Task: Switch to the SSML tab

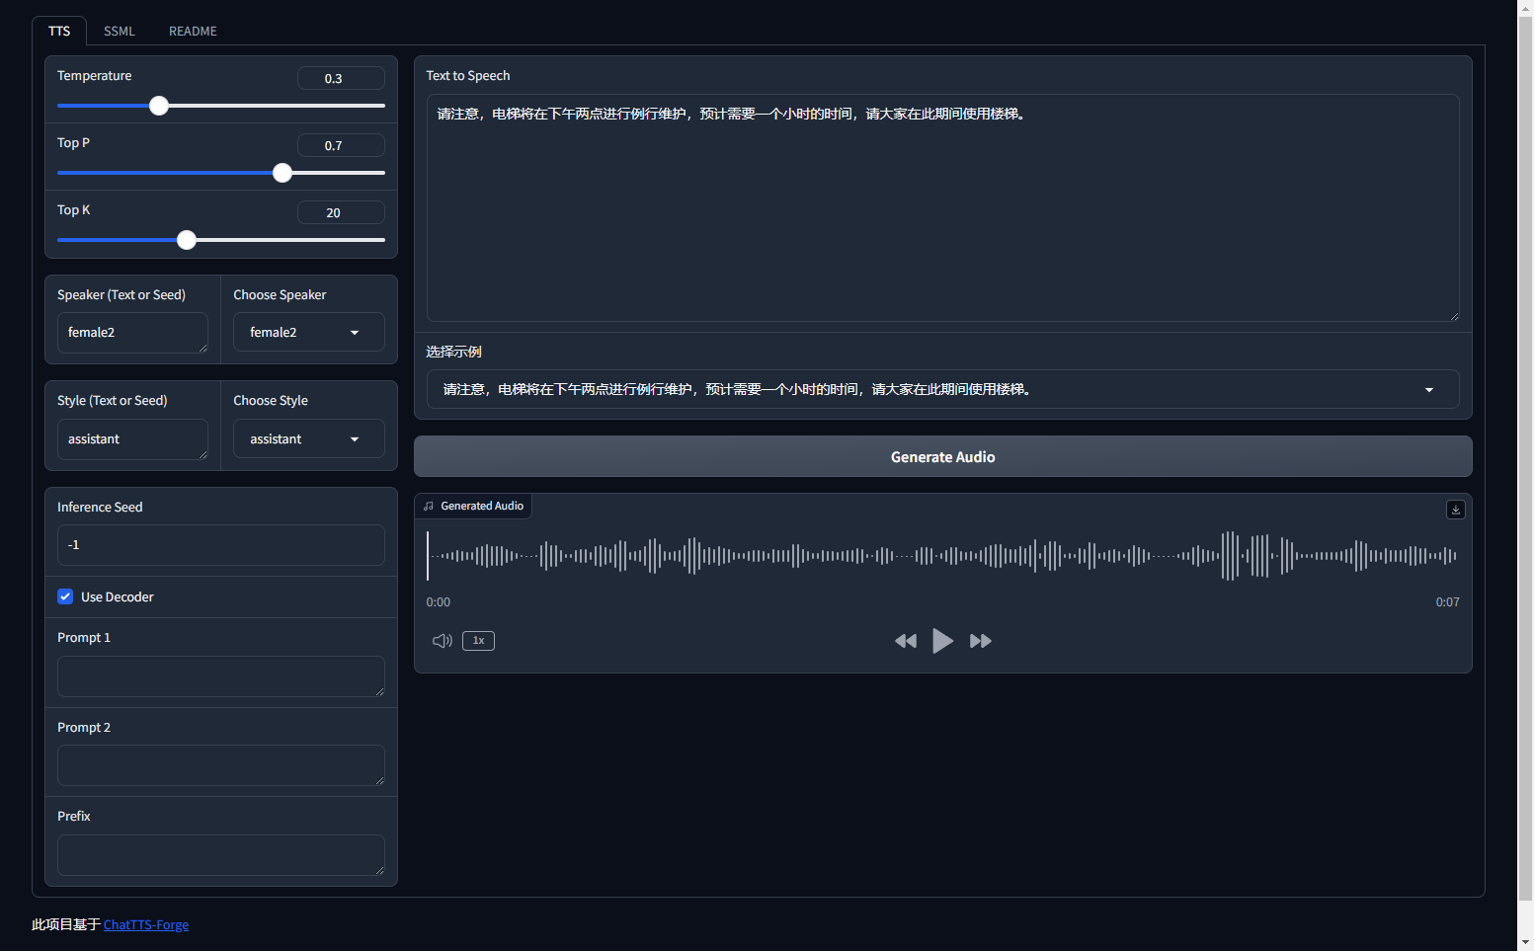Action: click(x=120, y=32)
